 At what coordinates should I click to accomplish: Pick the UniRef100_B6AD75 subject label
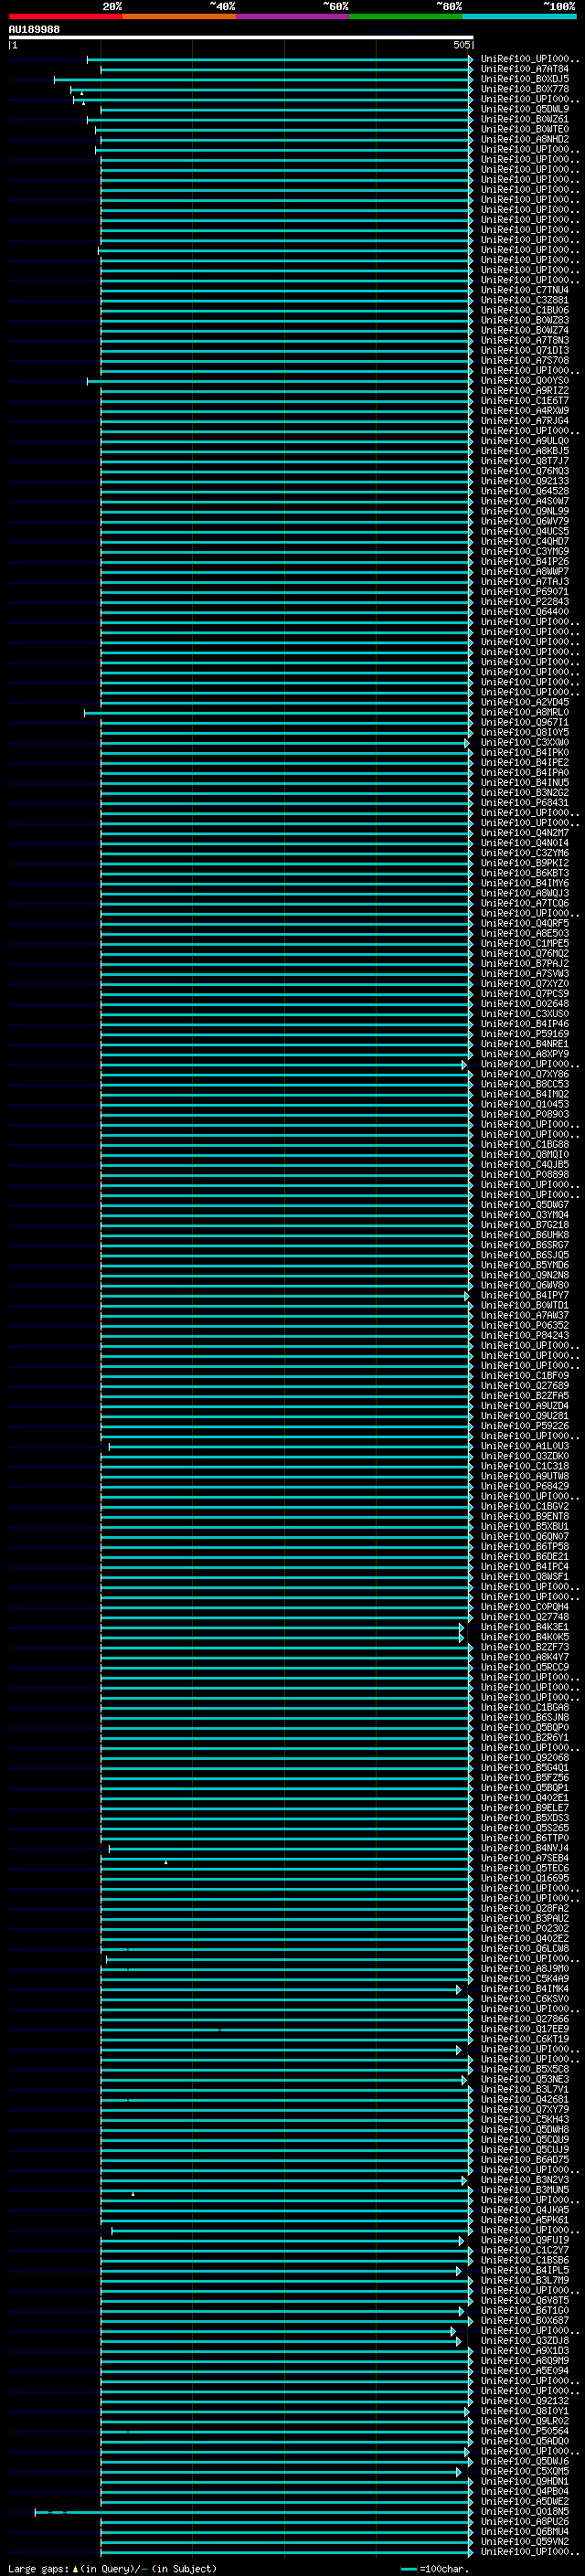(525, 2162)
